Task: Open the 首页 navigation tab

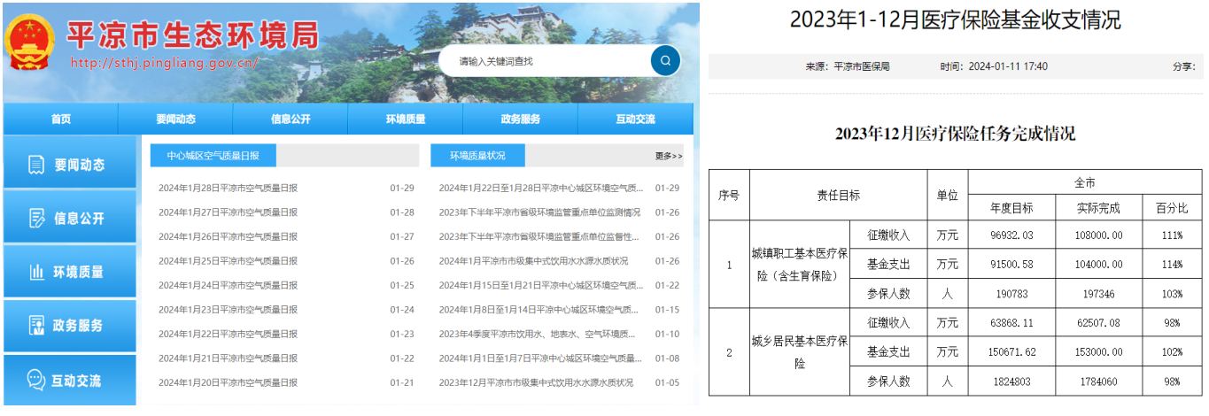Action: (x=61, y=119)
